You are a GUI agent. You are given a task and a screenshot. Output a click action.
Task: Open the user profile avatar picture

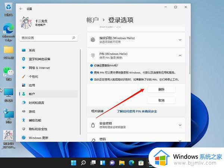click(x=26, y=22)
